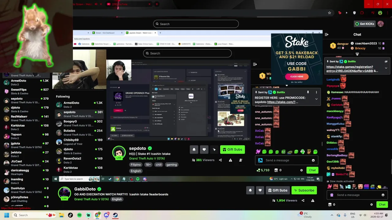Click the Get KICKs button

click(x=364, y=24)
